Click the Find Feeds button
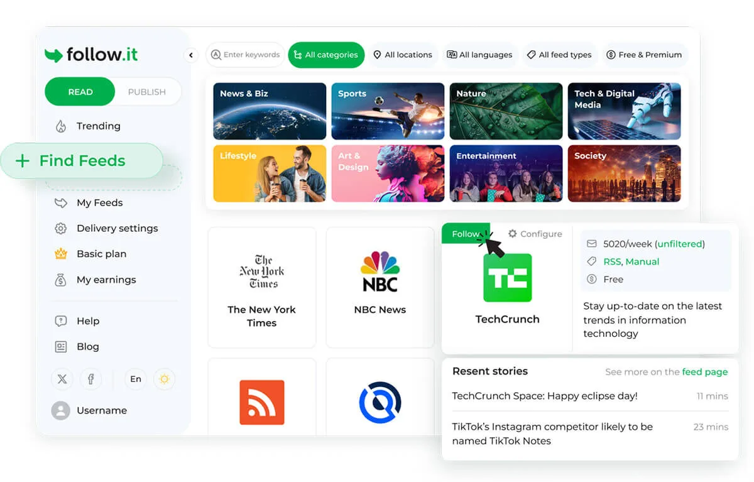The image size is (754, 482). (81, 161)
